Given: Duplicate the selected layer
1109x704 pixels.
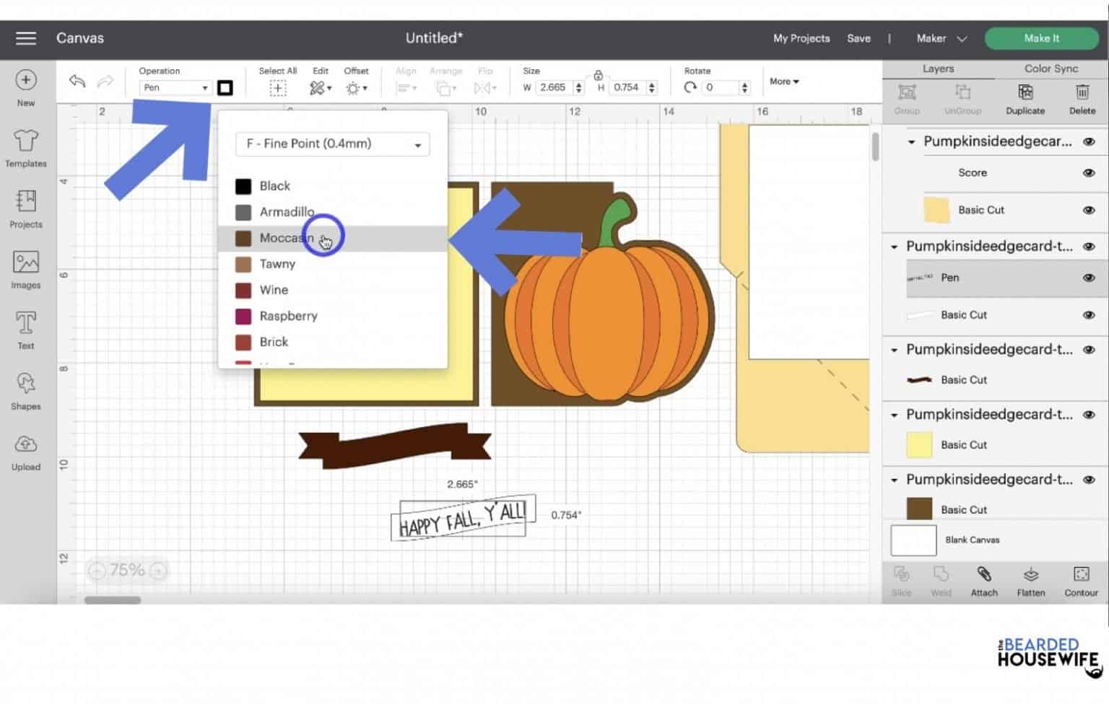Looking at the screenshot, I should point(1025,99).
